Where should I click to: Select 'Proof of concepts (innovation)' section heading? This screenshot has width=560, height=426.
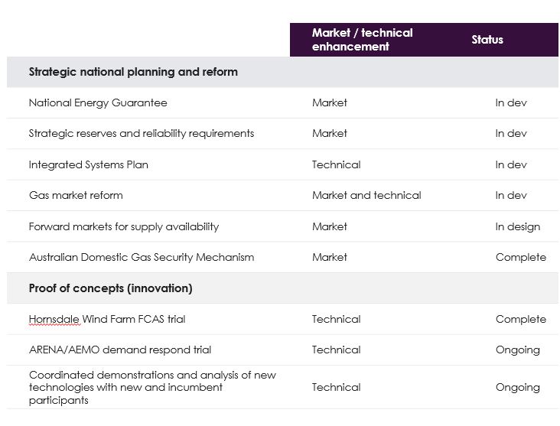[111, 288]
